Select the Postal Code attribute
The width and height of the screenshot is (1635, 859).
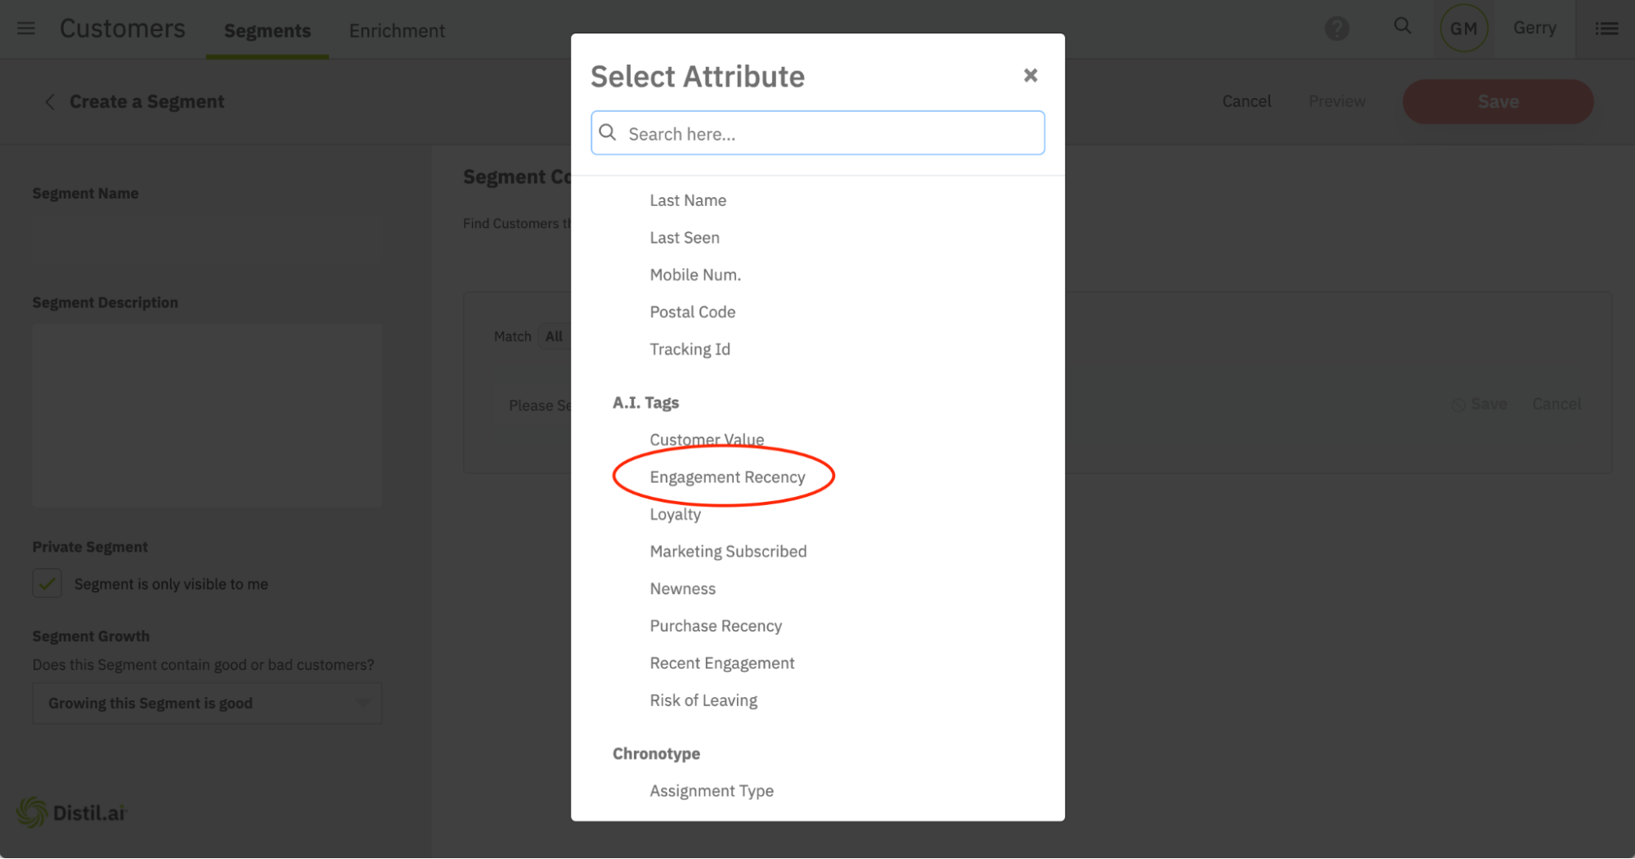(692, 312)
